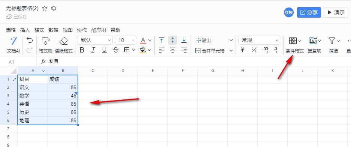Screen dimensions: 351x147
Task: Select cell with value 46
Action: click(x=63, y=96)
